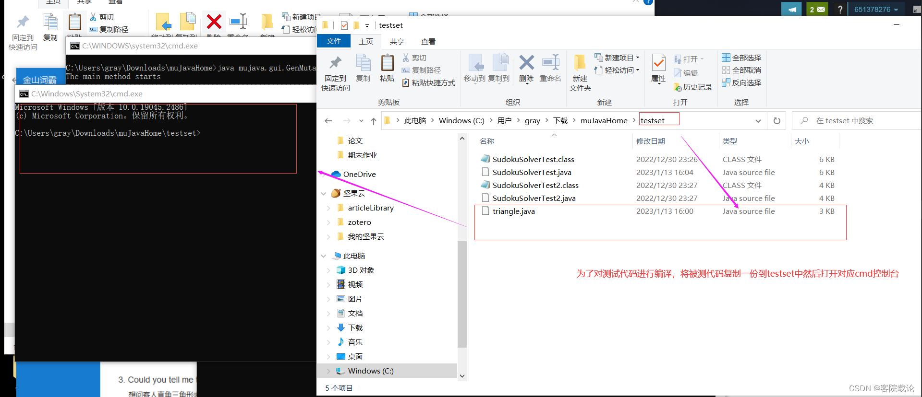Click muJavaHome in the address breadcrumb
The image size is (922, 397).
604,121
